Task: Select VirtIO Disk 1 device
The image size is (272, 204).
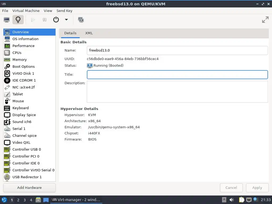Action: coord(29,73)
